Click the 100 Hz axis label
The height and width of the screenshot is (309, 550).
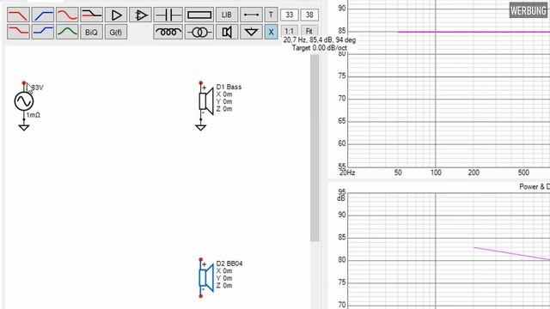coord(436,173)
